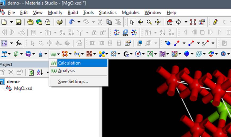231x137 pixels.
Task: Click the Measure Distance icon
Action: pos(176,43)
